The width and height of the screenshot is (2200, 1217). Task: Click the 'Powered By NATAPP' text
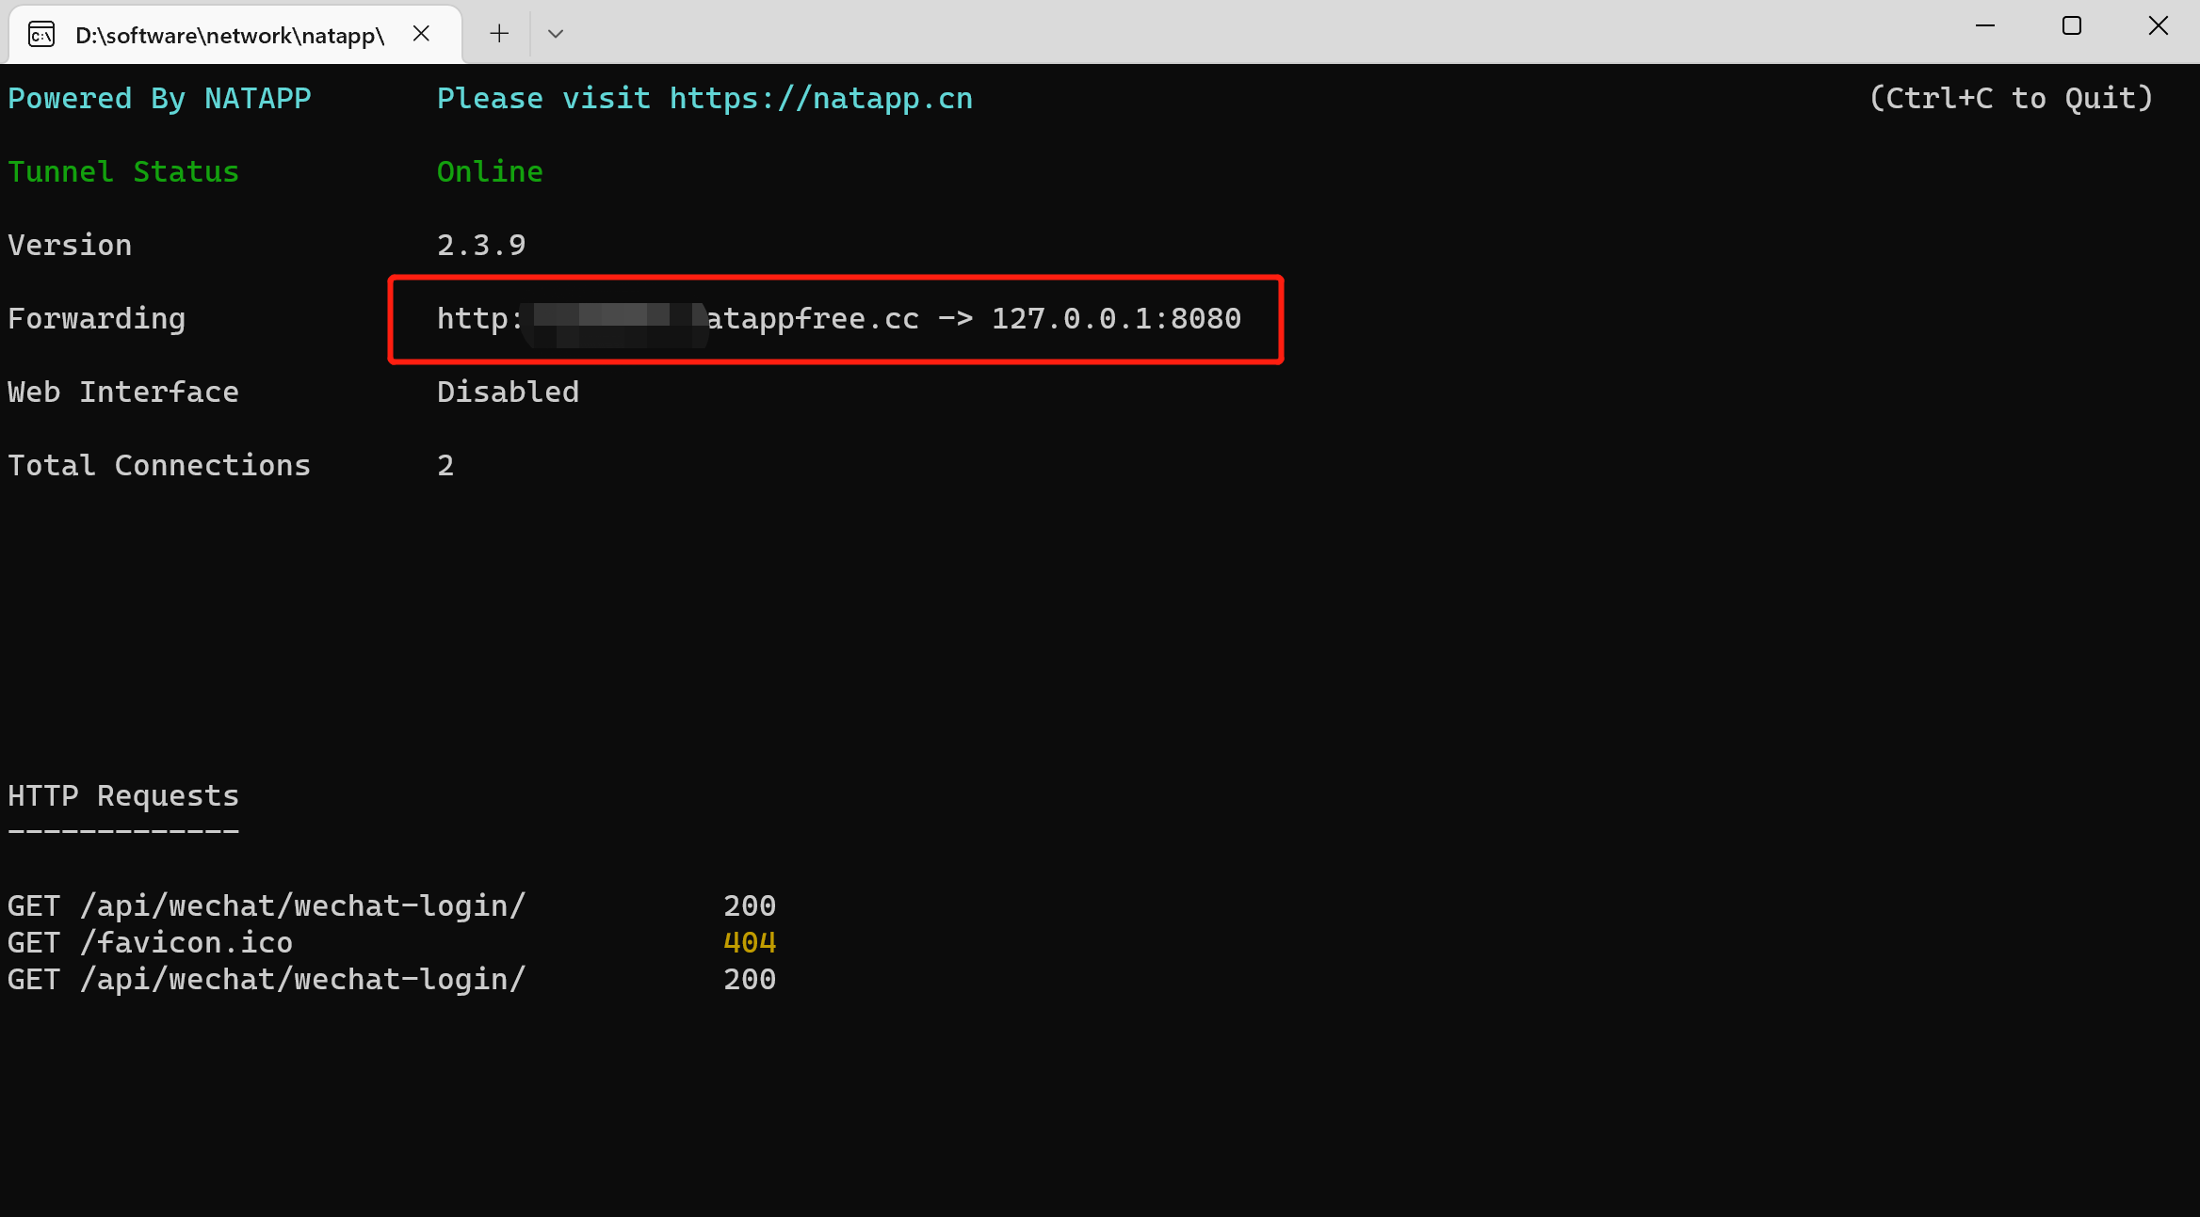pyautogui.click(x=159, y=99)
